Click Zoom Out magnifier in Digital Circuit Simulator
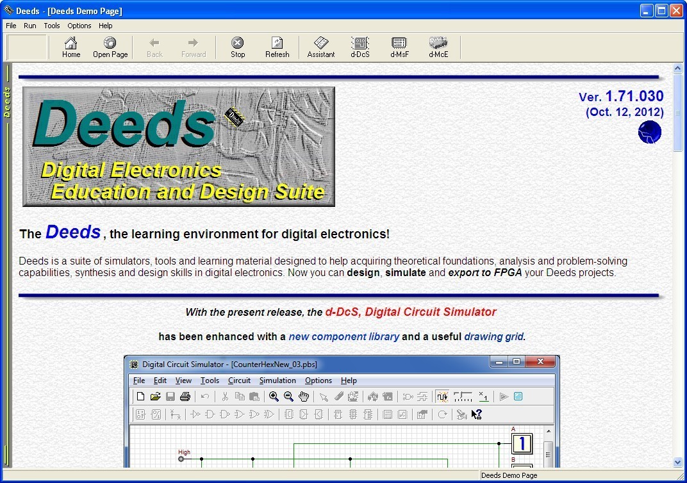The height and width of the screenshot is (483, 687). (288, 397)
